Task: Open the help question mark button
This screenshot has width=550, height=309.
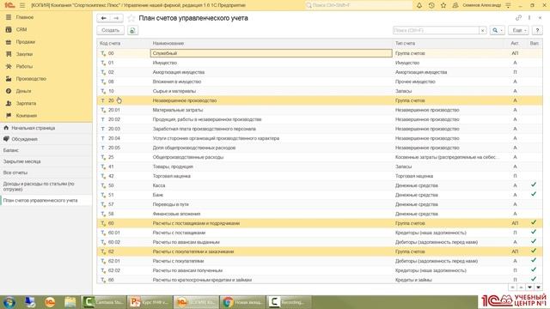Action: [537, 31]
